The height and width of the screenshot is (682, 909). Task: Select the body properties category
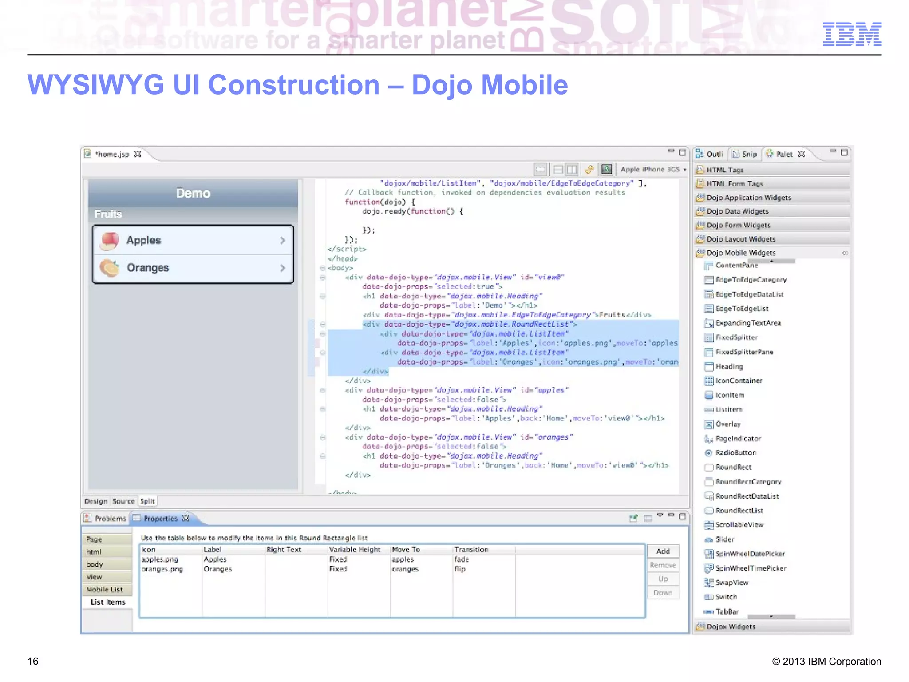coord(107,564)
